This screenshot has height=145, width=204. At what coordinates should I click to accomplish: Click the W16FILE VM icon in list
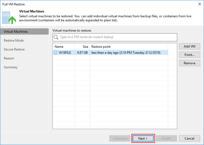(55, 52)
